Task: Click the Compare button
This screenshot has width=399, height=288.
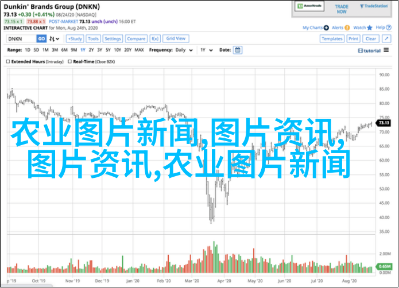Action: pyautogui.click(x=136, y=38)
